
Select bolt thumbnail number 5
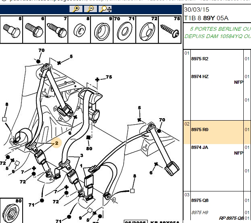pos(11,30)
